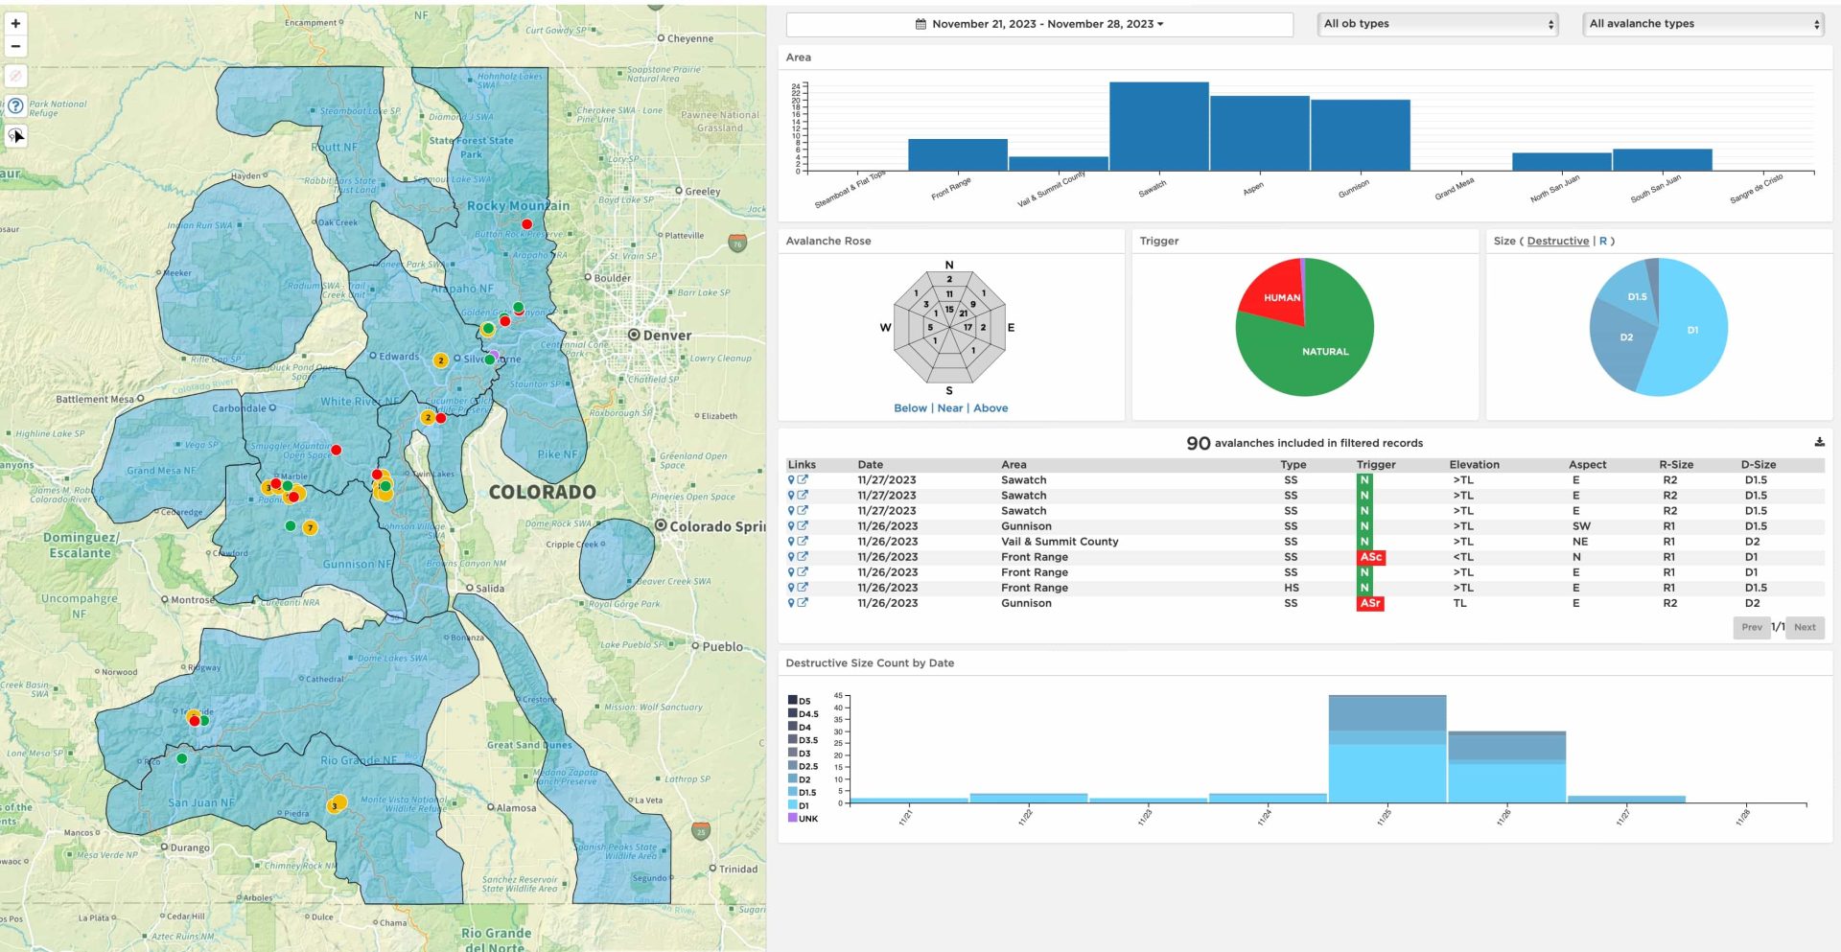Sort table by Area column header
1841x952 pixels.
pos(1014,465)
